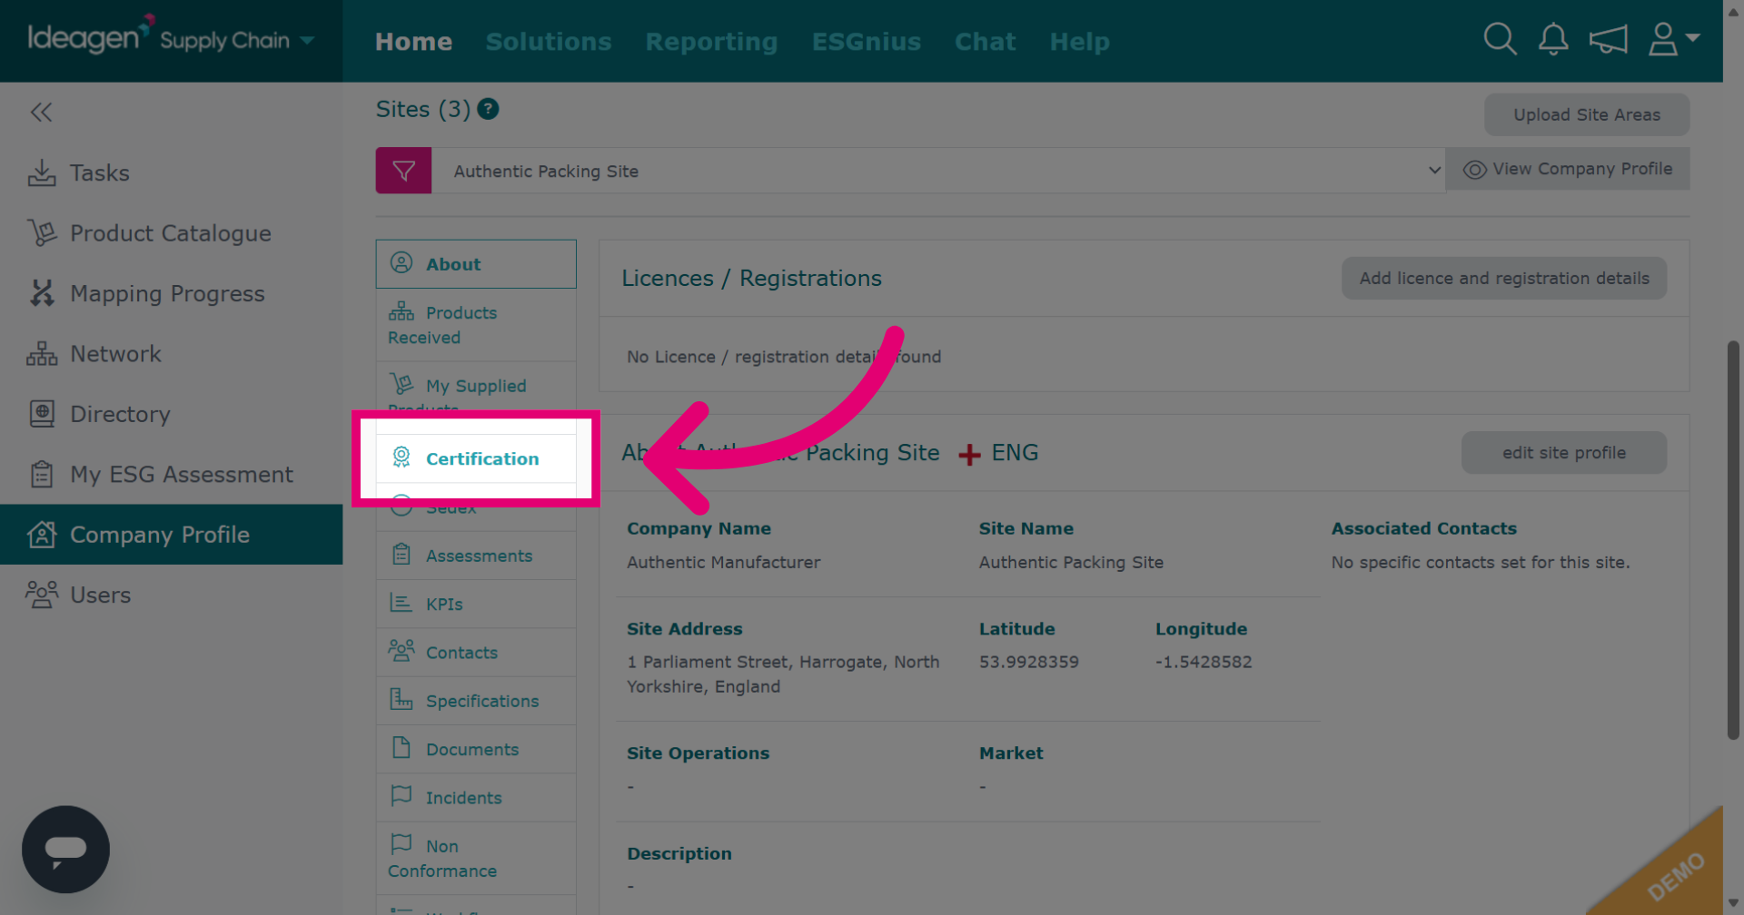Select the Assessments tab
The image size is (1744, 915).
(476, 556)
